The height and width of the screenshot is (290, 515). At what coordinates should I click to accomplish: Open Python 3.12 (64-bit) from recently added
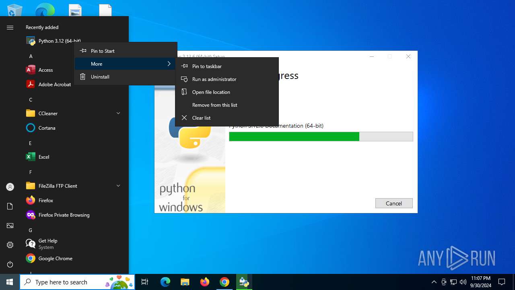click(52, 41)
